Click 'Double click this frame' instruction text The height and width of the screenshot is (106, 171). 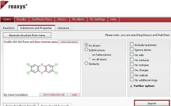[31, 42]
